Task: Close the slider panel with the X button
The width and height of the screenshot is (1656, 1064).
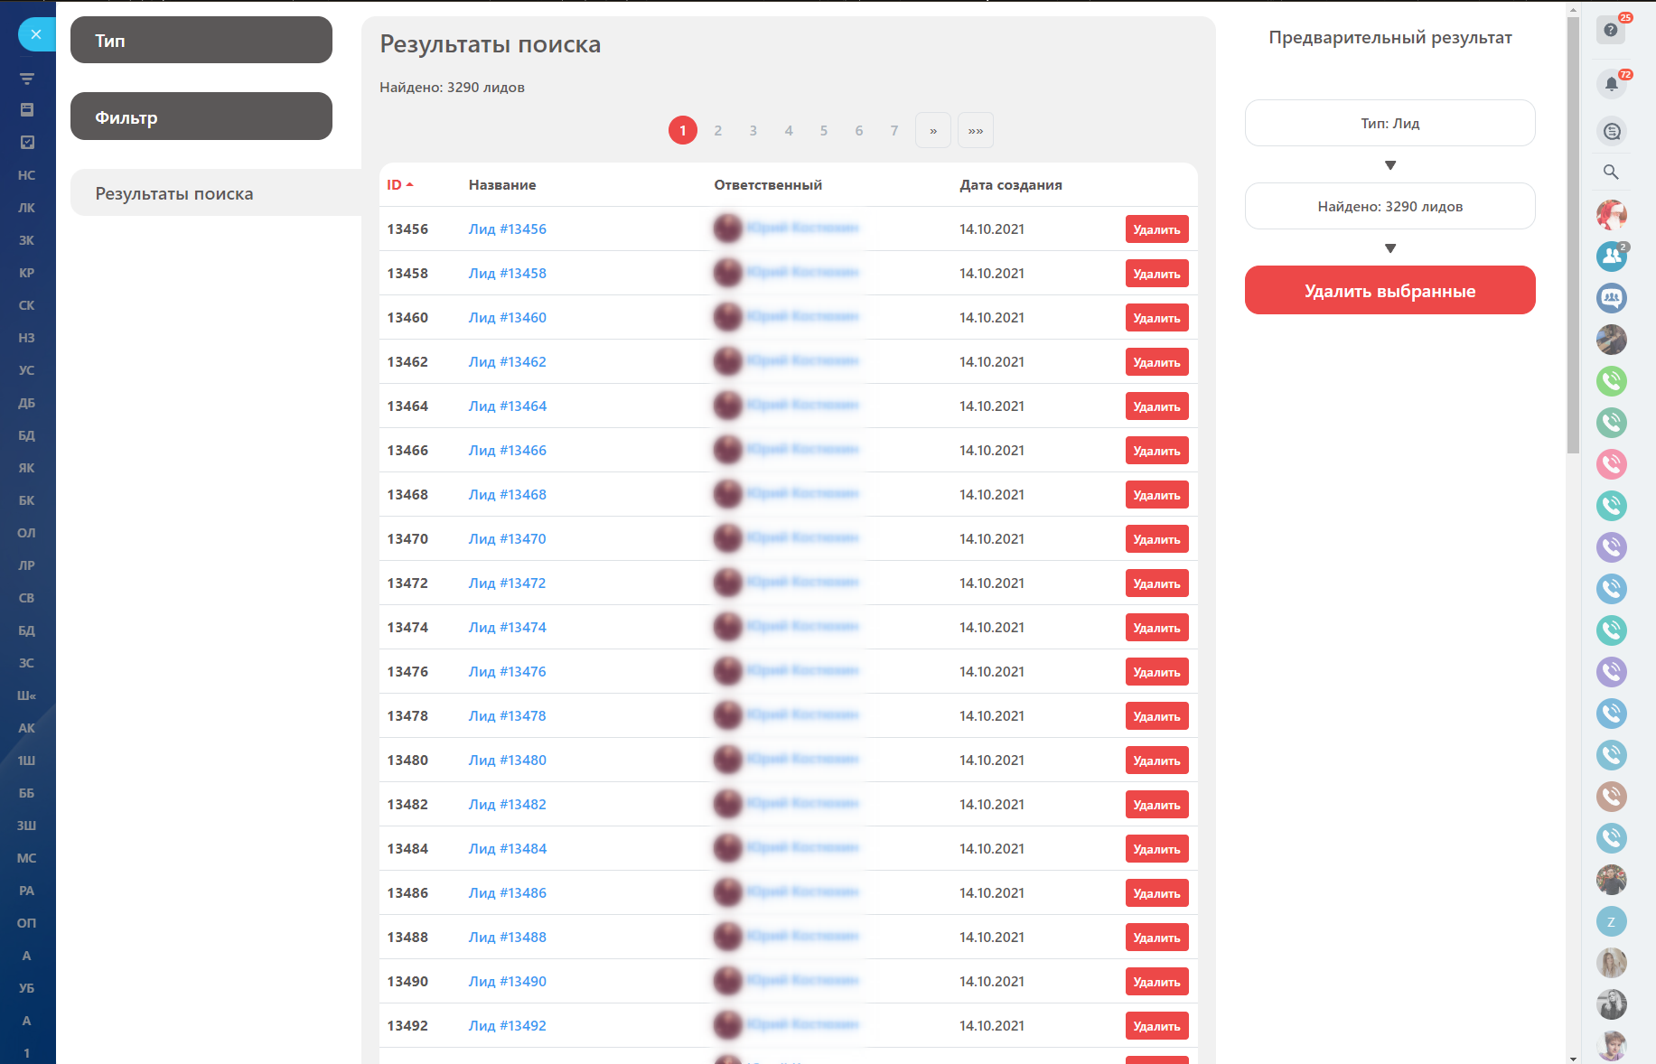Action: 36,34
